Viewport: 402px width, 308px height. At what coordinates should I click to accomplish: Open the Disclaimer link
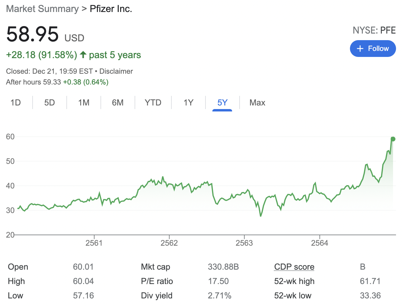[x=116, y=71]
